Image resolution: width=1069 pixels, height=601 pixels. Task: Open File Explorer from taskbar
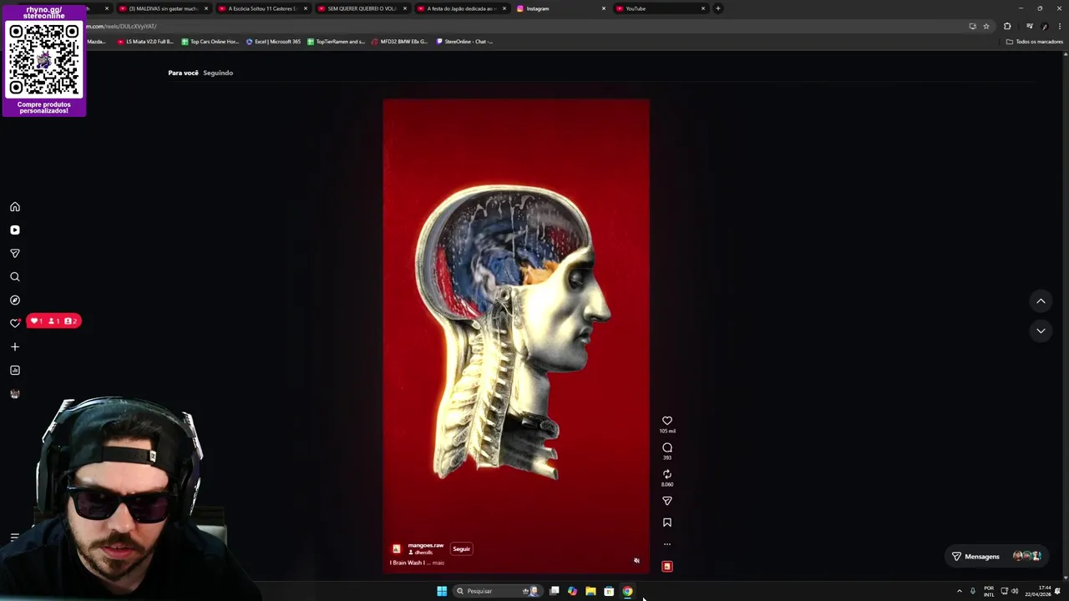(590, 592)
